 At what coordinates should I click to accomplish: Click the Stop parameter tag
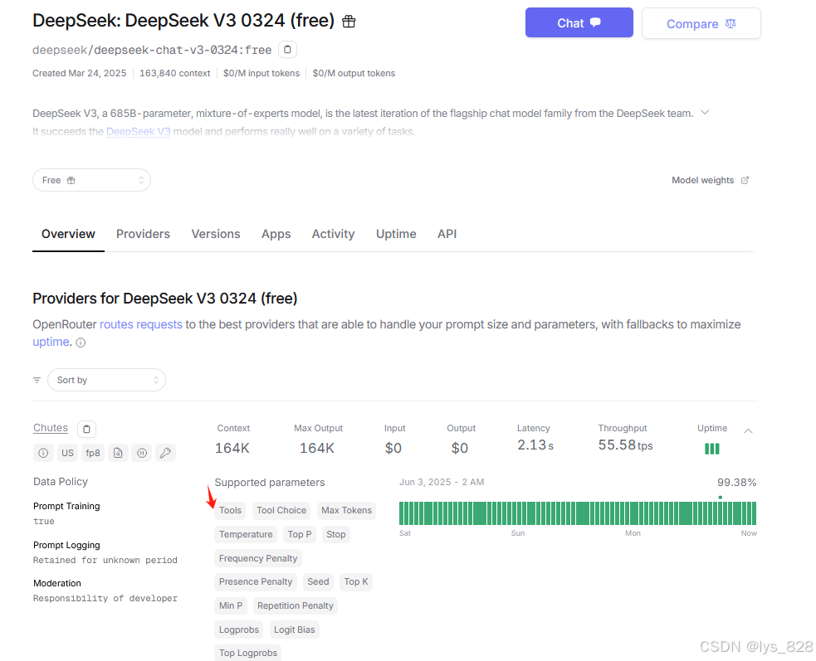(x=336, y=534)
